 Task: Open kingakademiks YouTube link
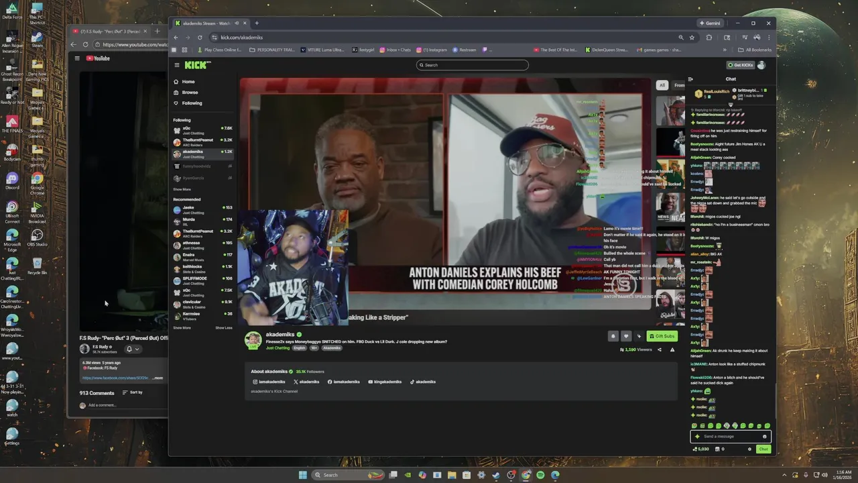[385, 382]
